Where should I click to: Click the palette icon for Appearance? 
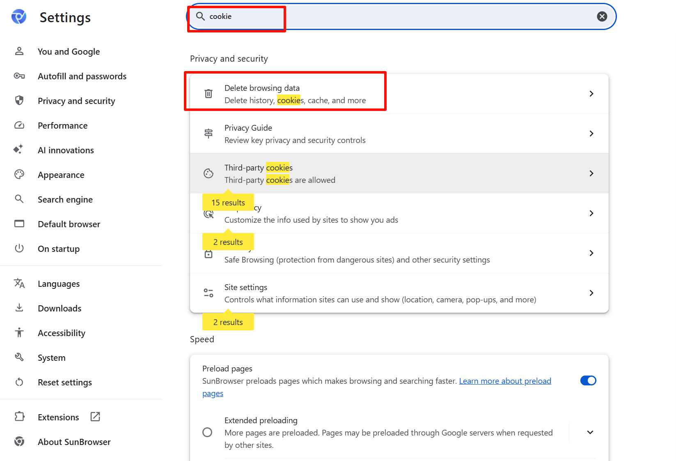(19, 175)
